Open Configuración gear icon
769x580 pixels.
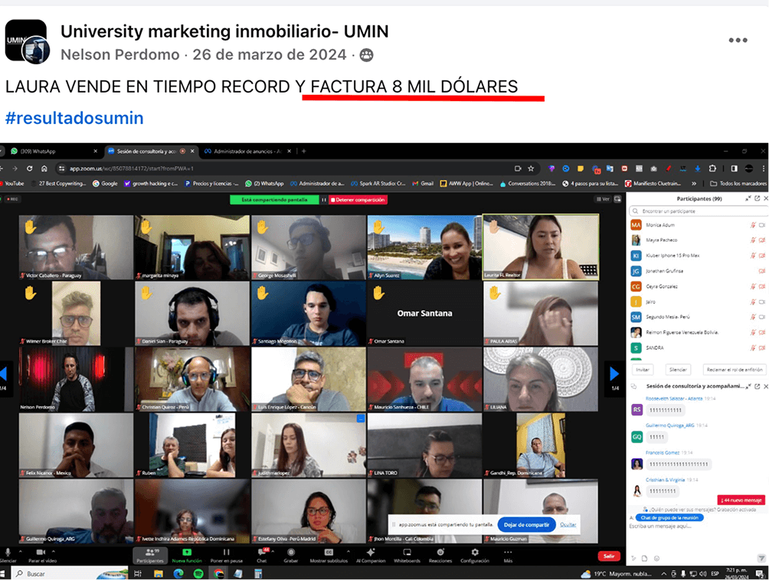tap(475, 552)
